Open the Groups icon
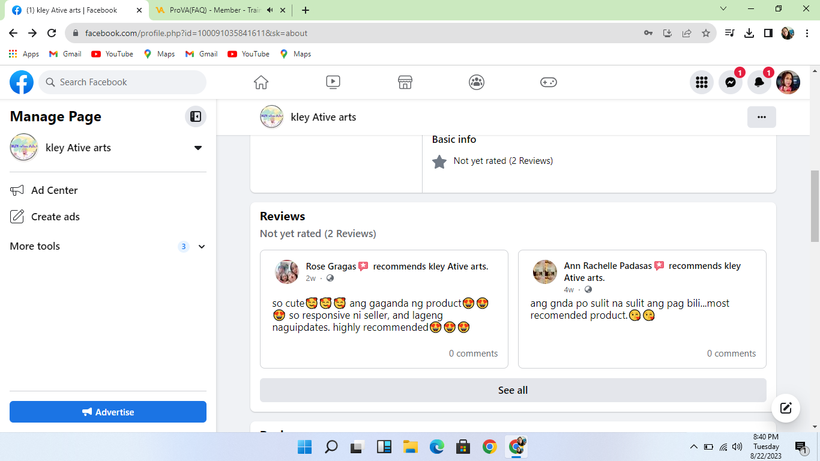The height and width of the screenshot is (461, 820). 477,82
